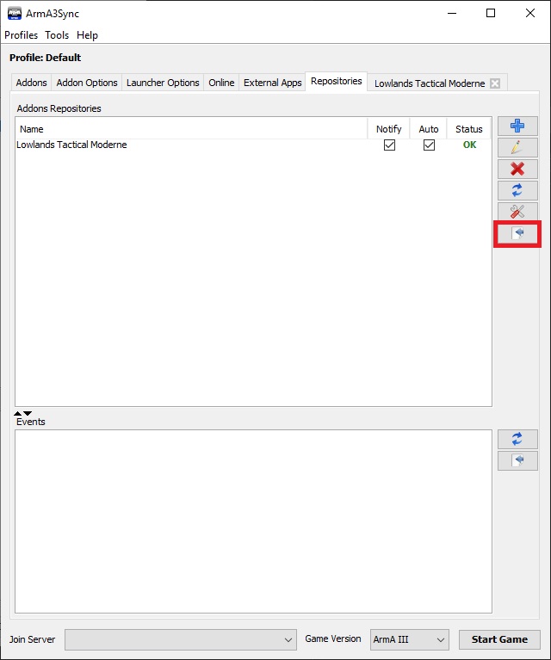
Task: Click the connect to repository arrow icon
Action: [x=517, y=233]
